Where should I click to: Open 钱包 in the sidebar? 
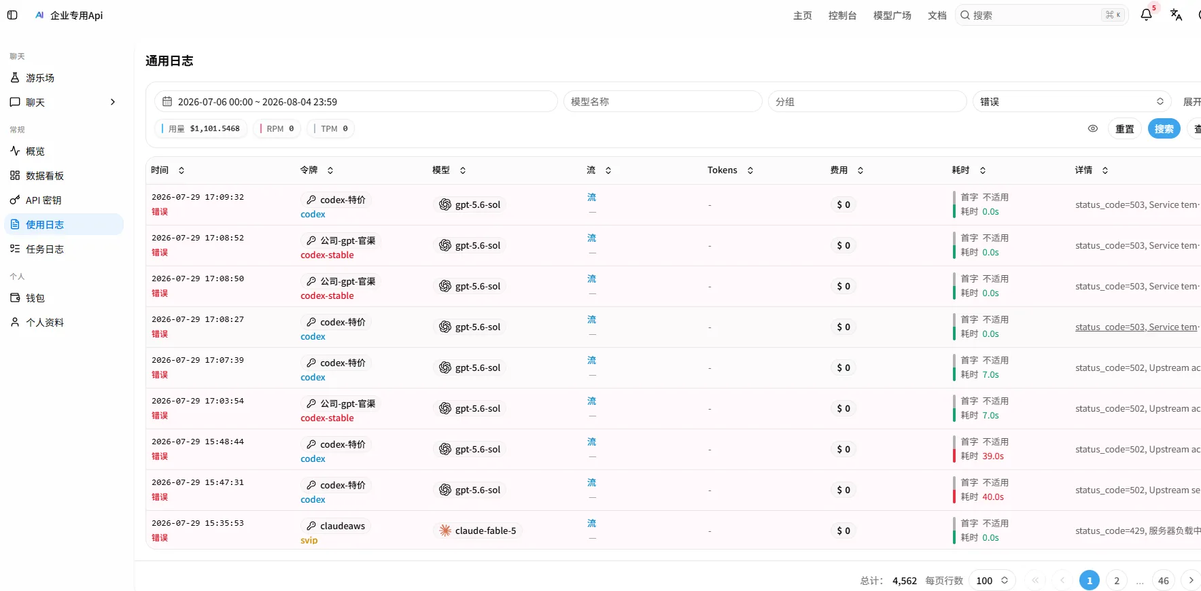(x=64, y=298)
